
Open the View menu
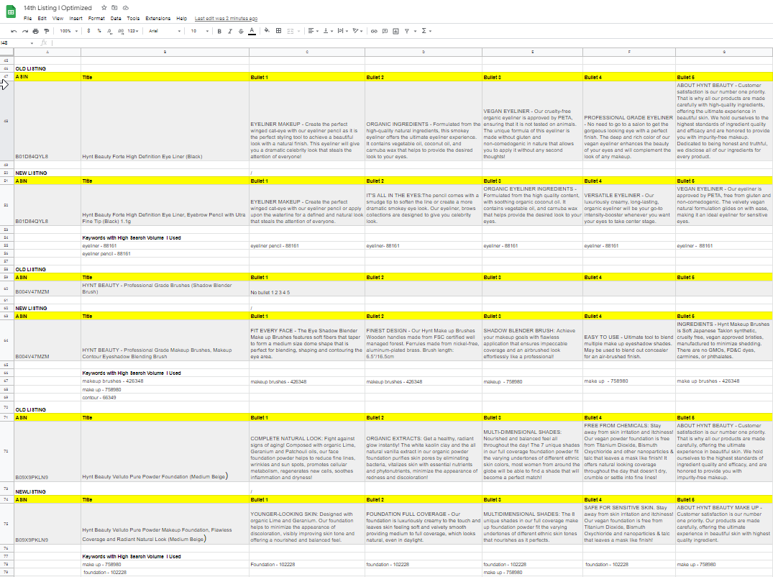coord(58,18)
